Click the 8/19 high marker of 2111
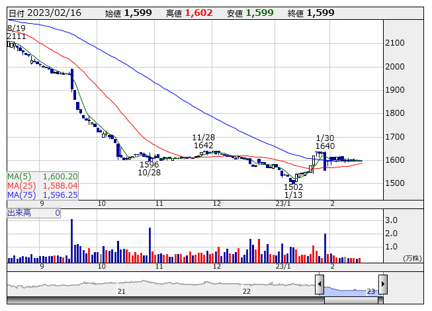 point(17,32)
